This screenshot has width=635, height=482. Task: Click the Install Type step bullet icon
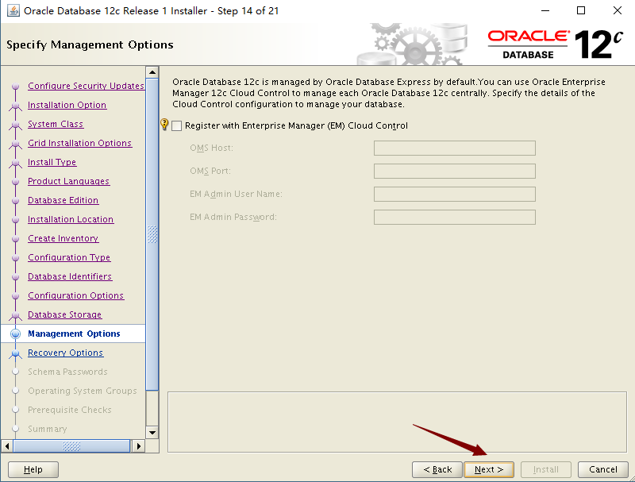15,163
